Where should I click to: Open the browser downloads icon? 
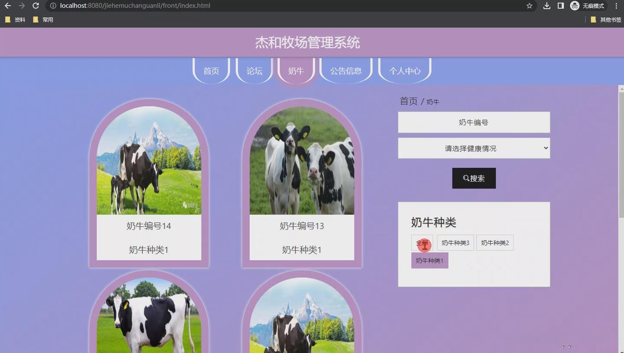tap(546, 6)
